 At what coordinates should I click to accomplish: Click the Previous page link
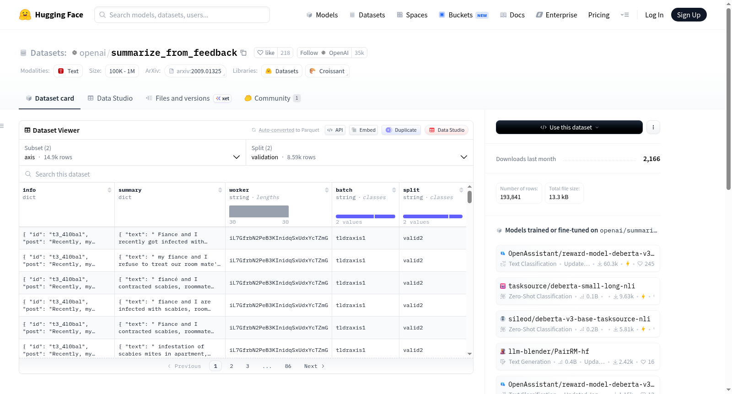[184, 366]
